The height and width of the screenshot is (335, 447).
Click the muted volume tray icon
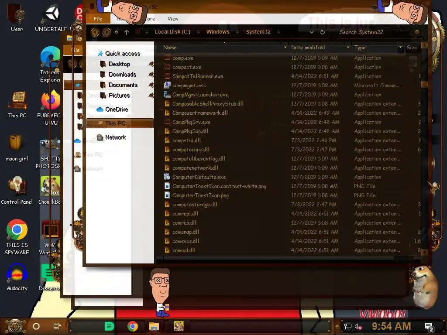[358, 326]
